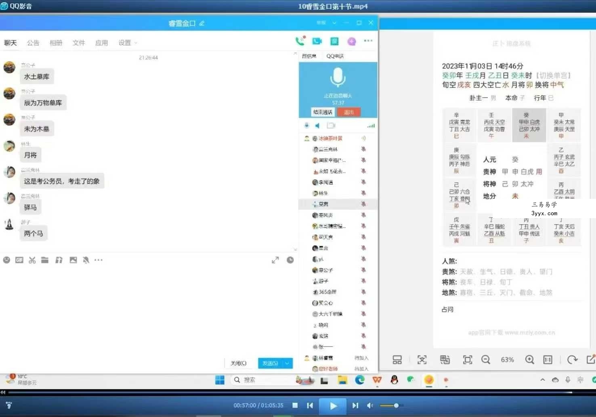
Task: Open the QQ影音 toolbox icon at bottom-left
Action: pos(9,405)
